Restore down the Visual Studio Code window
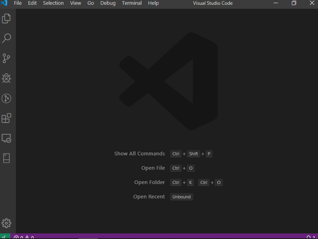This screenshot has height=239, width=318. [294, 3]
